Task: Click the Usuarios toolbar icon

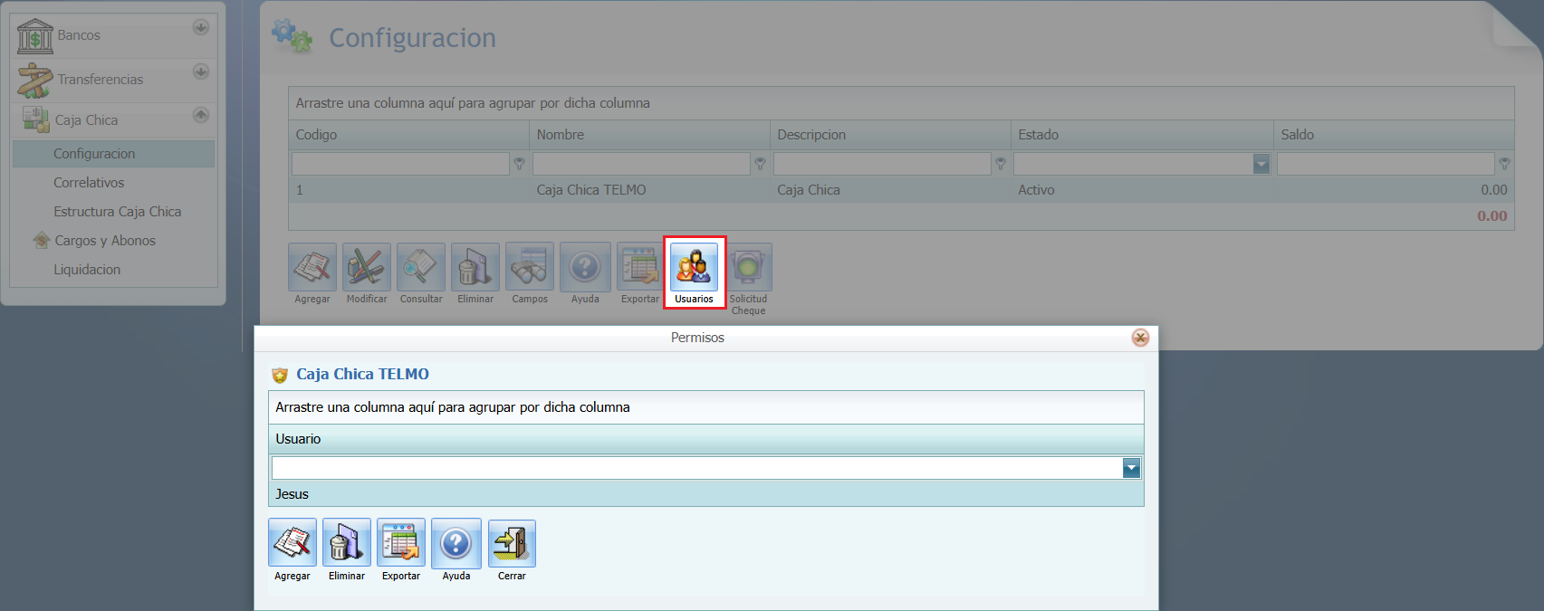Action: pyautogui.click(x=694, y=267)
